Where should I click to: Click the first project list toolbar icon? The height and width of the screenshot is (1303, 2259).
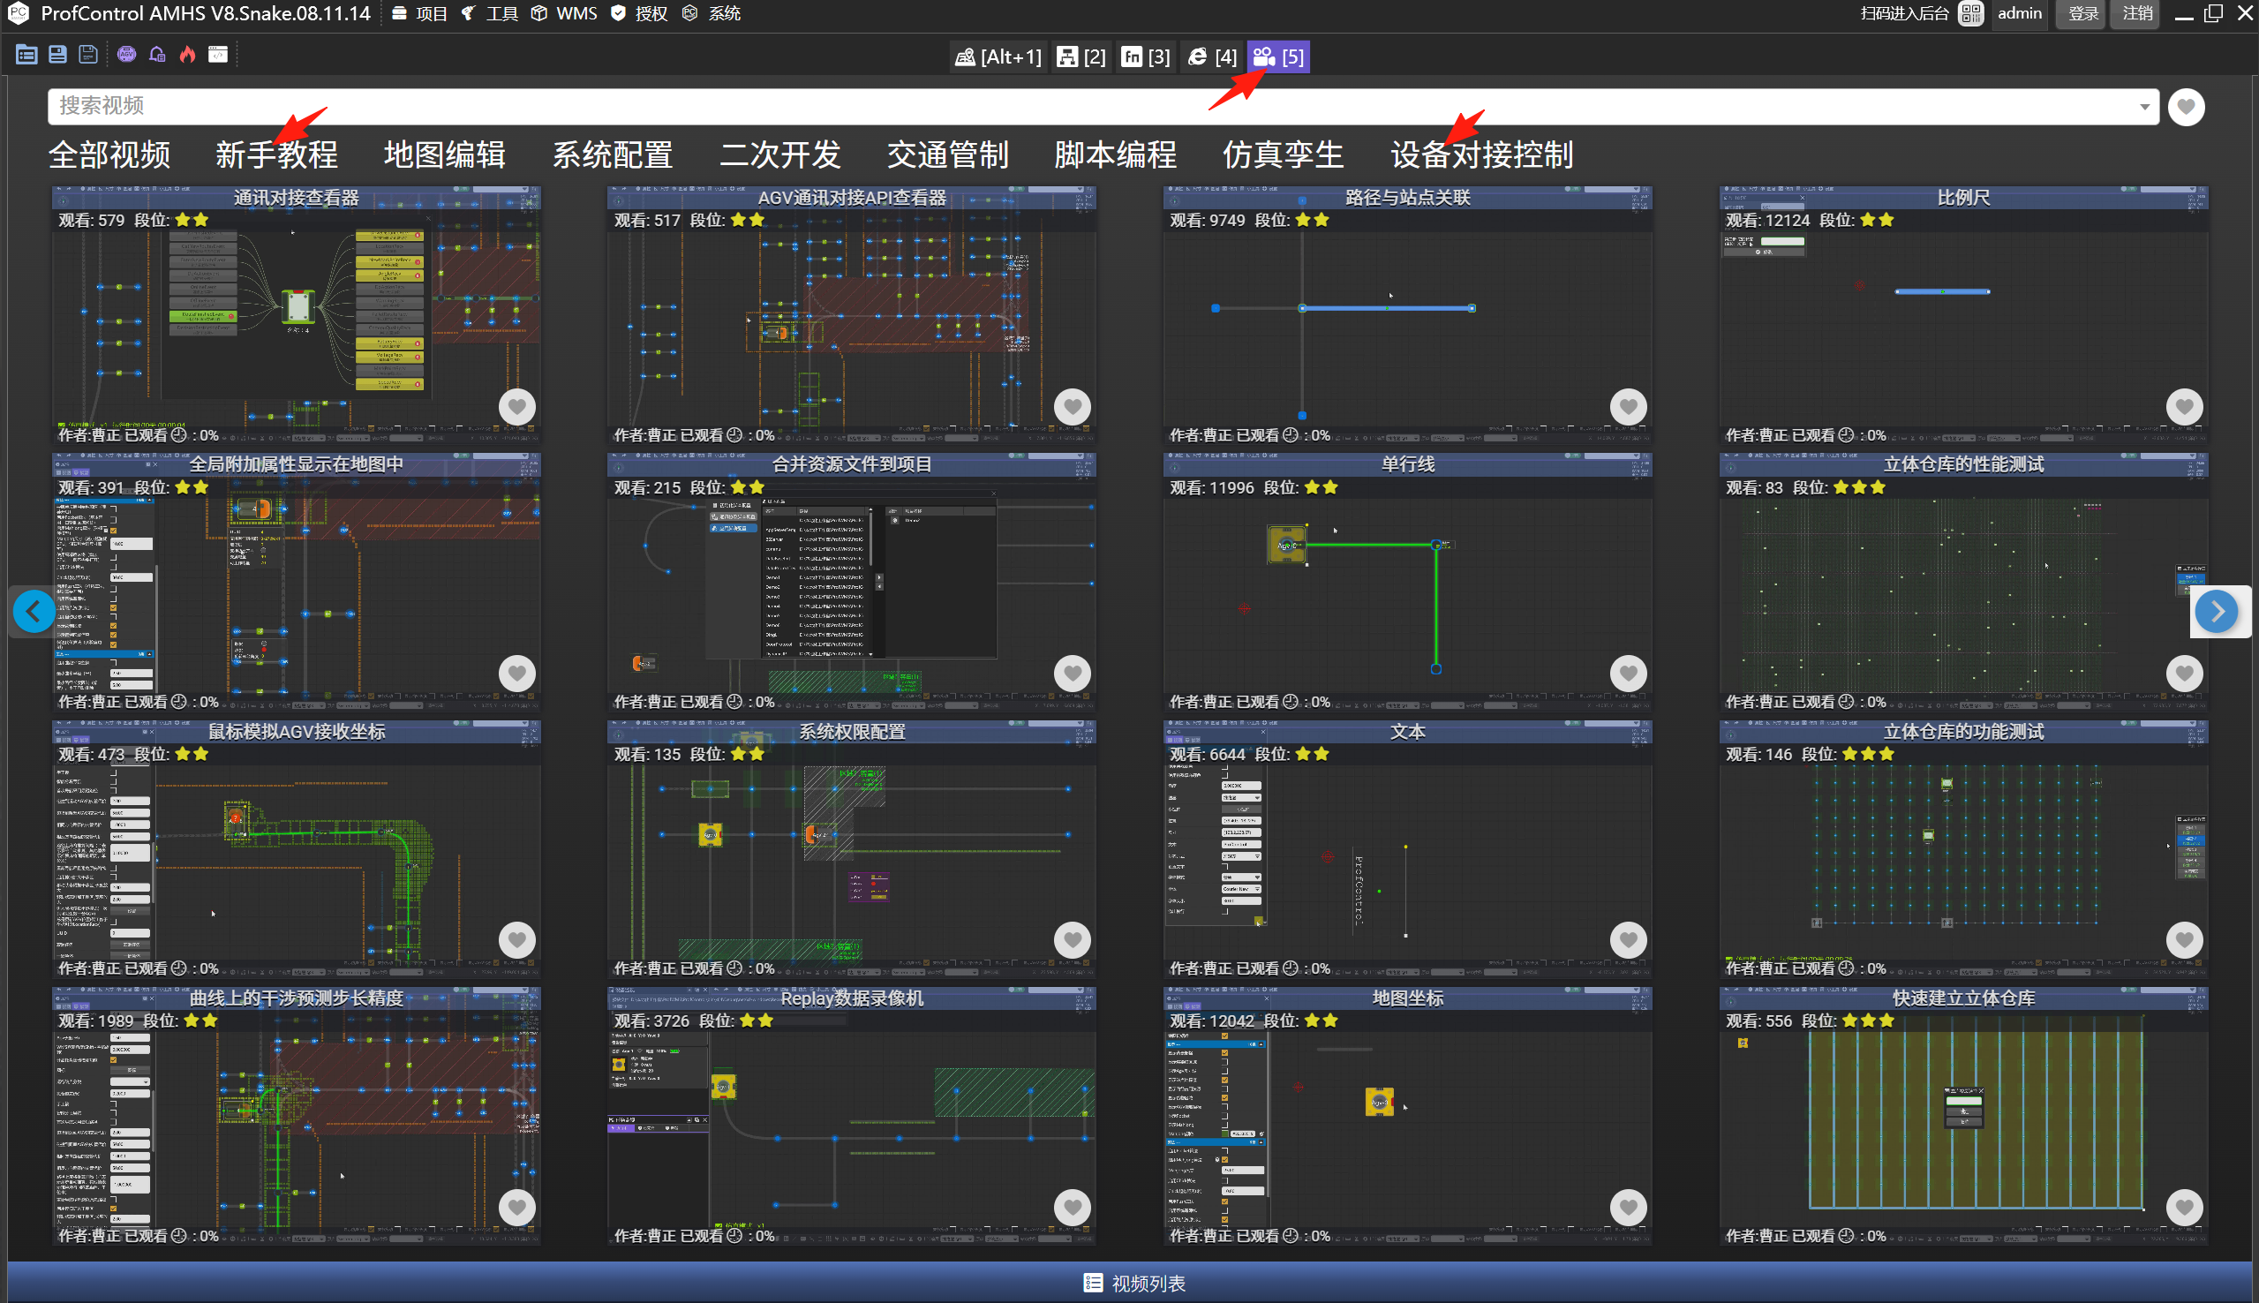point(26,56)
